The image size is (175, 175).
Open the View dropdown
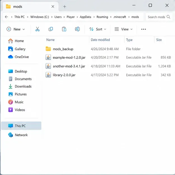coord(123,29)
